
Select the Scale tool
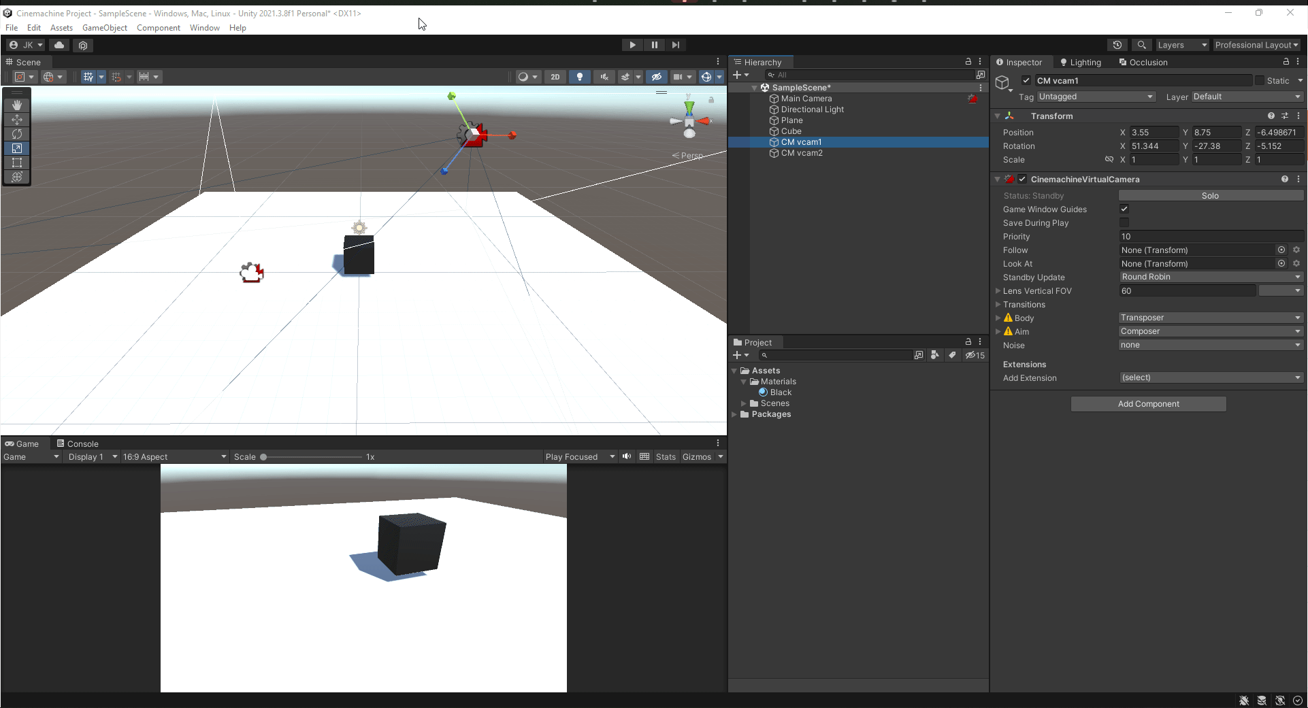[x=17, y=148]
